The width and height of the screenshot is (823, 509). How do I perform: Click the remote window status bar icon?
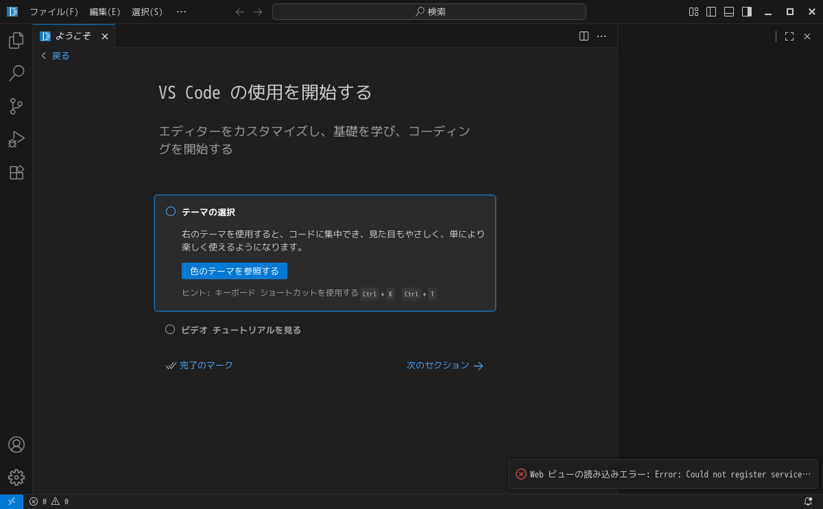pyautogui.click(x=12, y=501)
